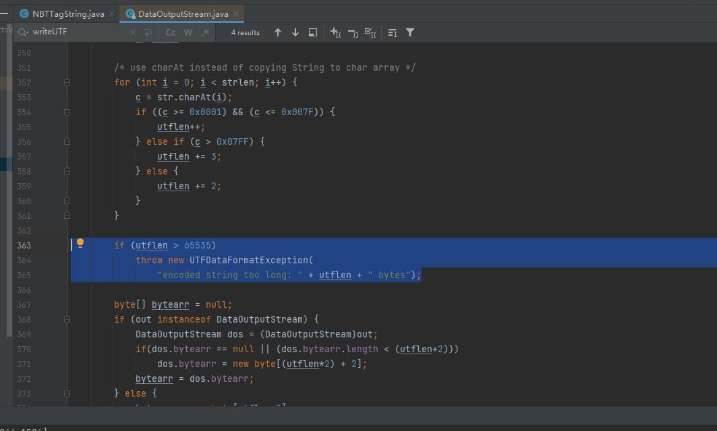
Task: Toggle Words (W) search option
Action: coord(188,32)
